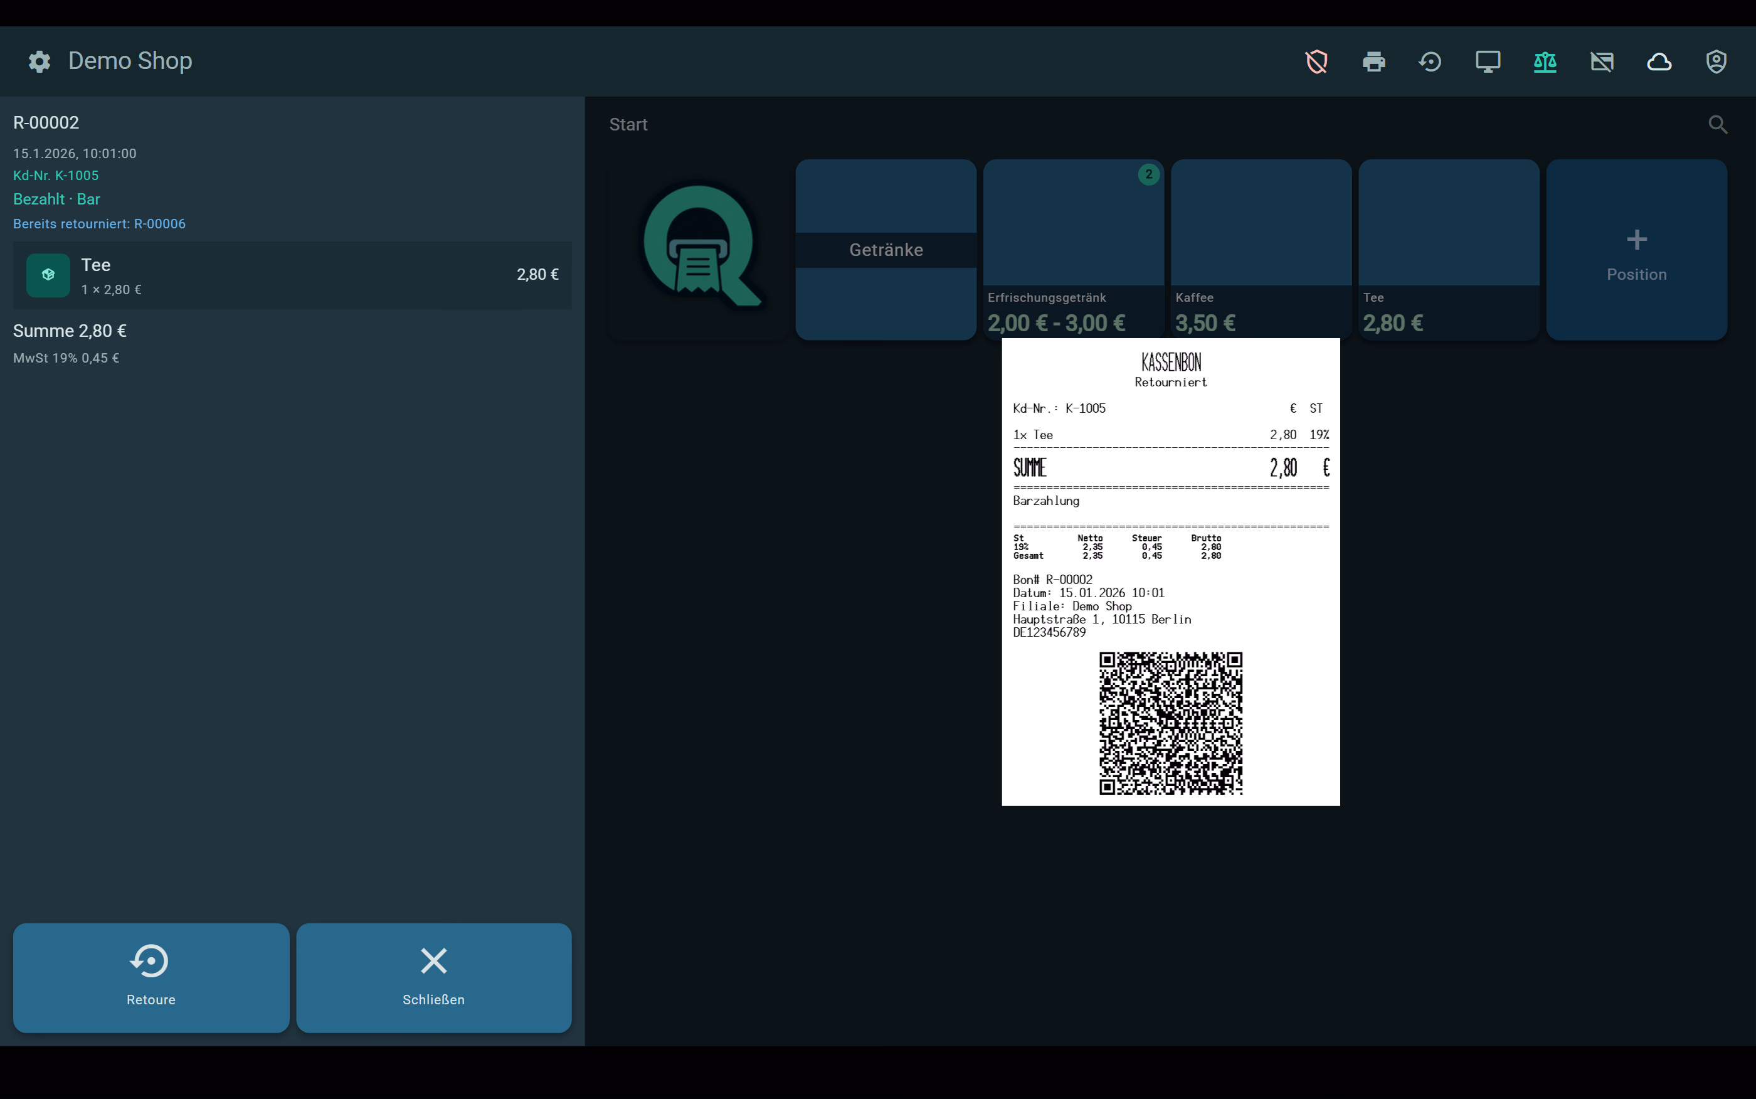
Task: Open linked return receipt R-00006
Action: coord(100,224)
